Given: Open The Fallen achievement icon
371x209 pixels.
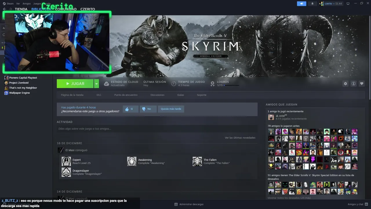Looking at the screenshot, I should click(x=197, y=161).
